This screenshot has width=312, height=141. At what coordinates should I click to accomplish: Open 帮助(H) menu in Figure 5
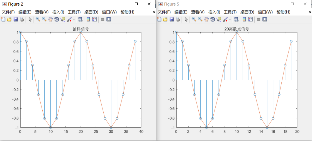[283, 12]
